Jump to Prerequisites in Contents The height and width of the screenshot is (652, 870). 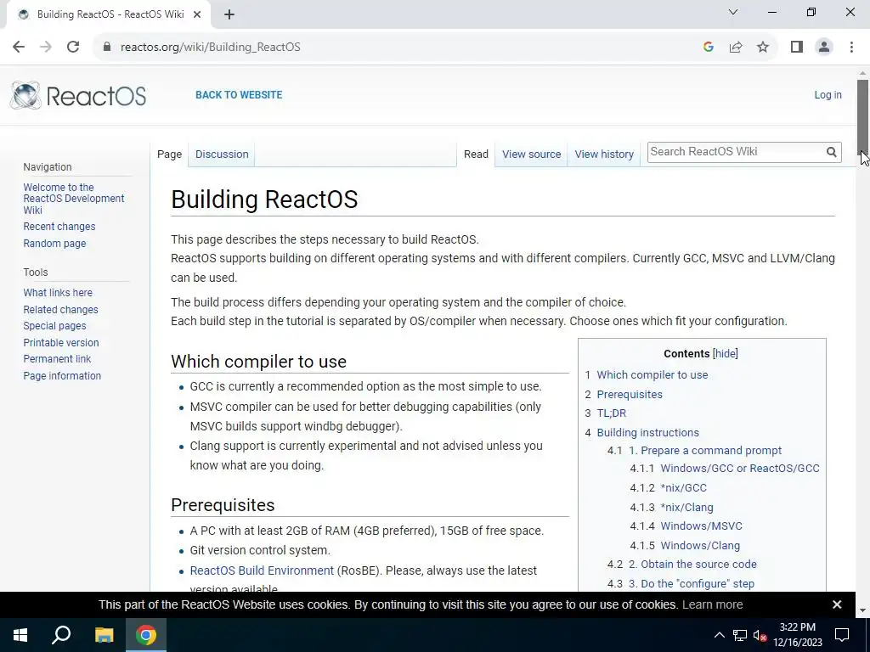click(630, 394)
